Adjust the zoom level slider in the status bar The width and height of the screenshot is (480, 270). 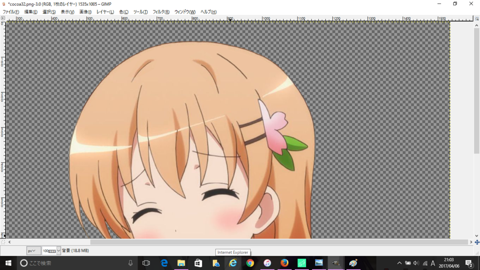coord(48,250)
